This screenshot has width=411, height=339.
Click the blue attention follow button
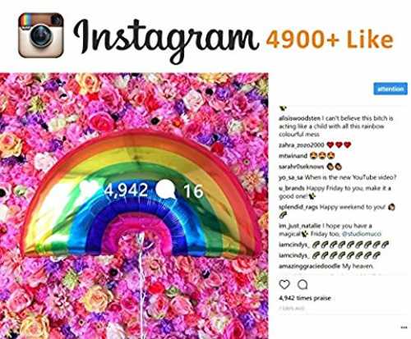click(x=390, y=89)
